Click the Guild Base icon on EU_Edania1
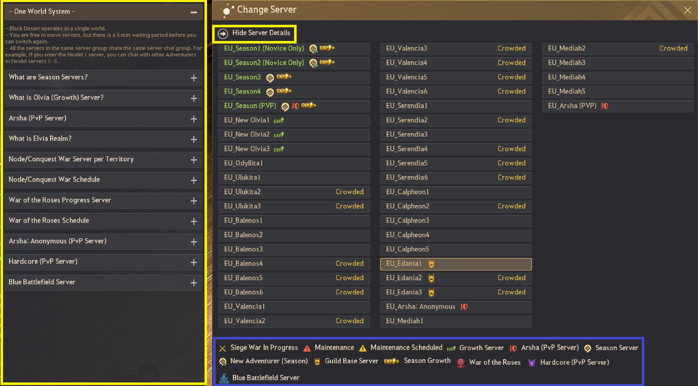The width and height of the screenshot is (698, 386). coord(431,264)
